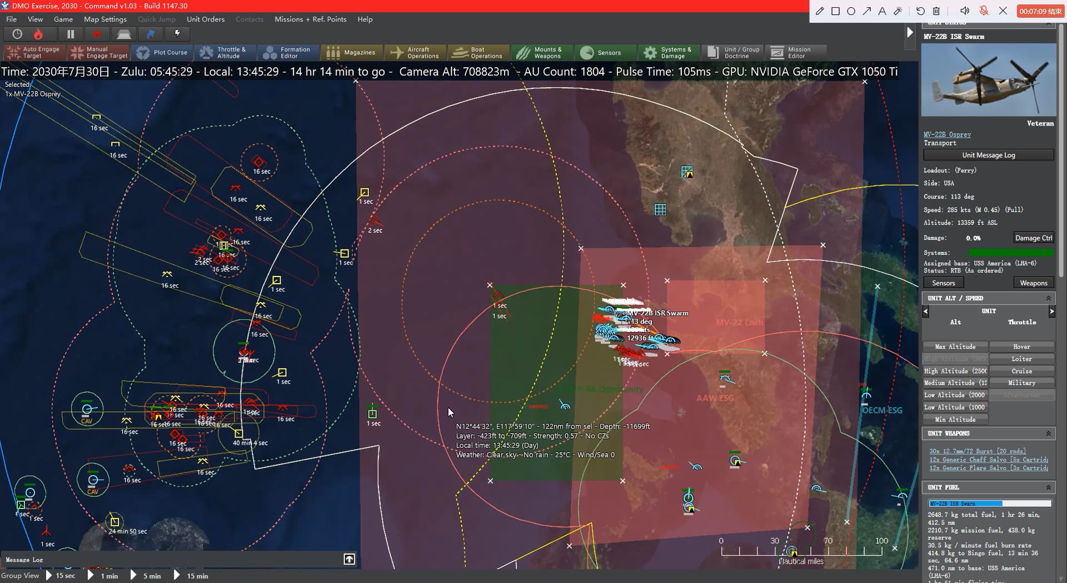Screen dimensions: 1067x583
Task: Open the Plot Course tool
Action: tap(162, 52)
